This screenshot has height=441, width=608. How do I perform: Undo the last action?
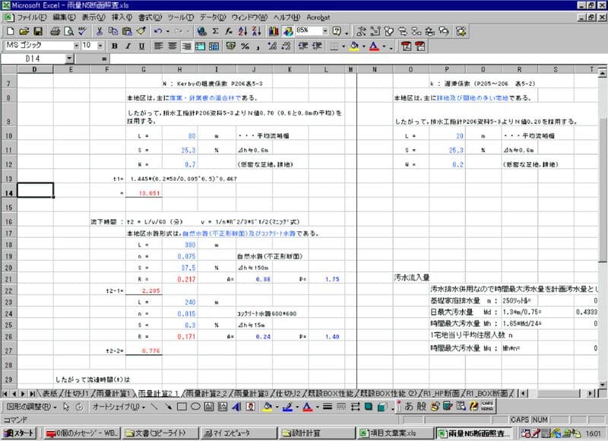pos(158,31)
